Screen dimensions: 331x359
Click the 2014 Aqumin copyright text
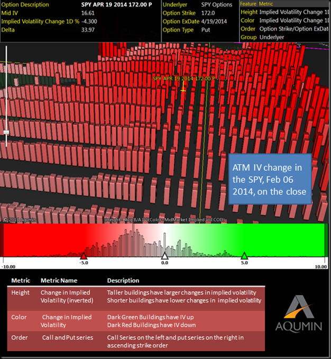pos(20,220)
